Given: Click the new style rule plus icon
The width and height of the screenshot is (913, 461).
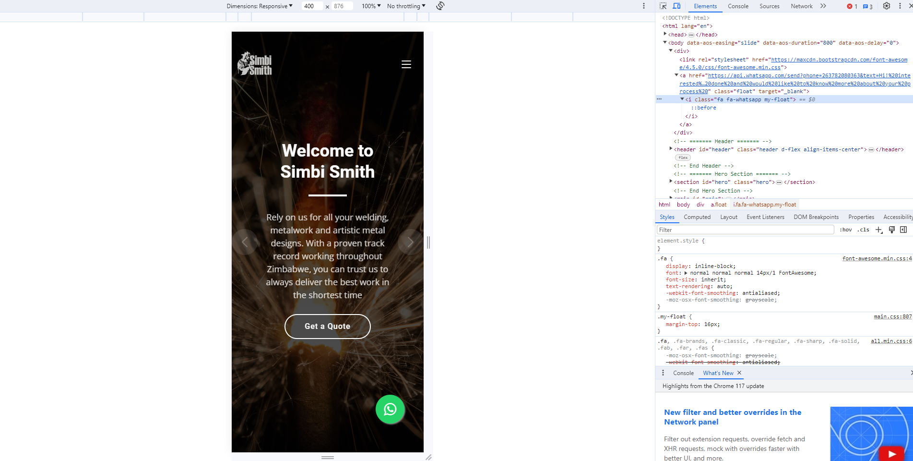Looking at the screenshot, I should coord(878,230).
